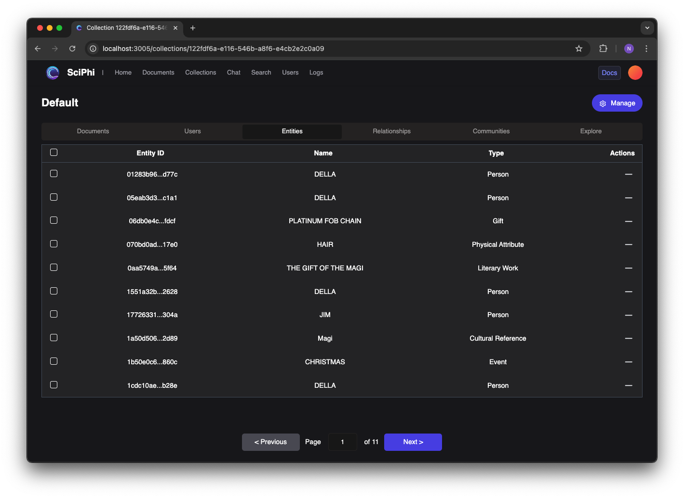The image size is (684, 498).
Task: Open Users in the top navbar
Action: coord(290,73)
